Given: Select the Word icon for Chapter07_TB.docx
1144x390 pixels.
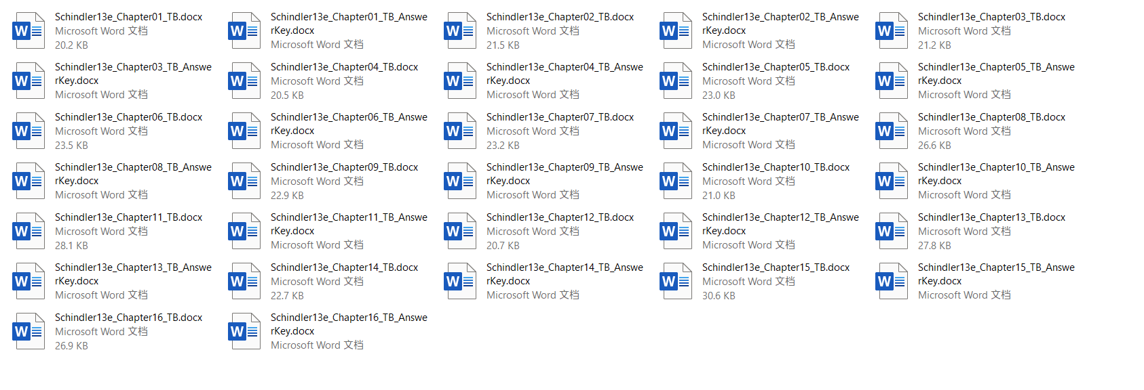Looking at the screenshot, I should point(460,131).
